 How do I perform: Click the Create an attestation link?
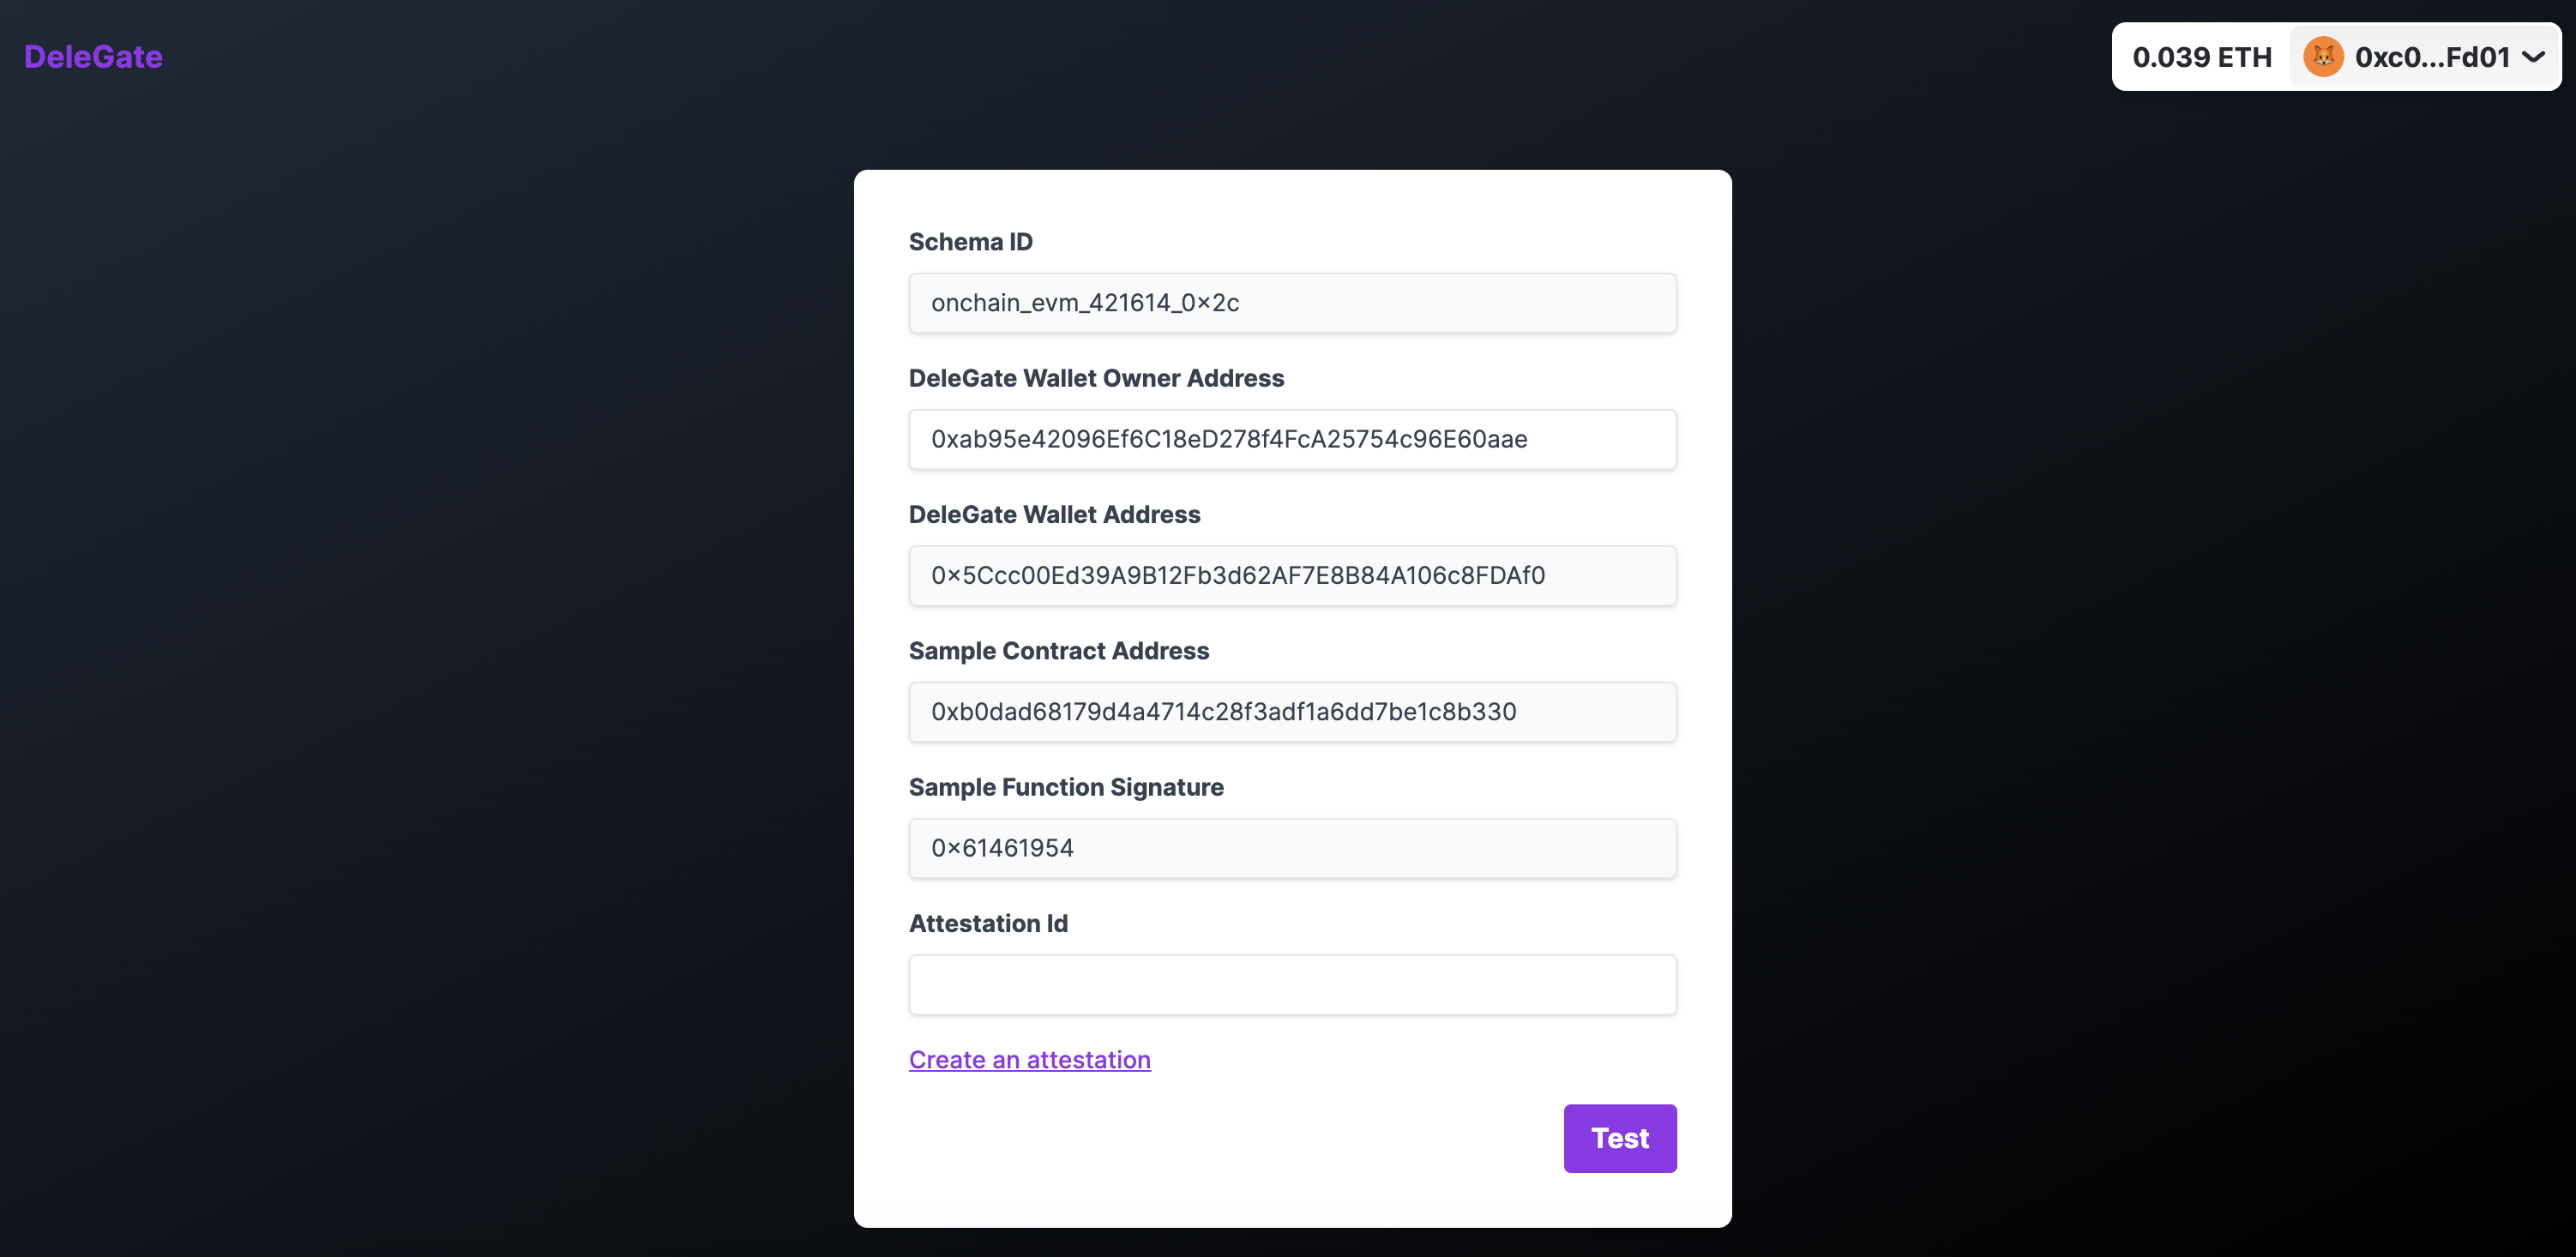tap(1028, 1058)
